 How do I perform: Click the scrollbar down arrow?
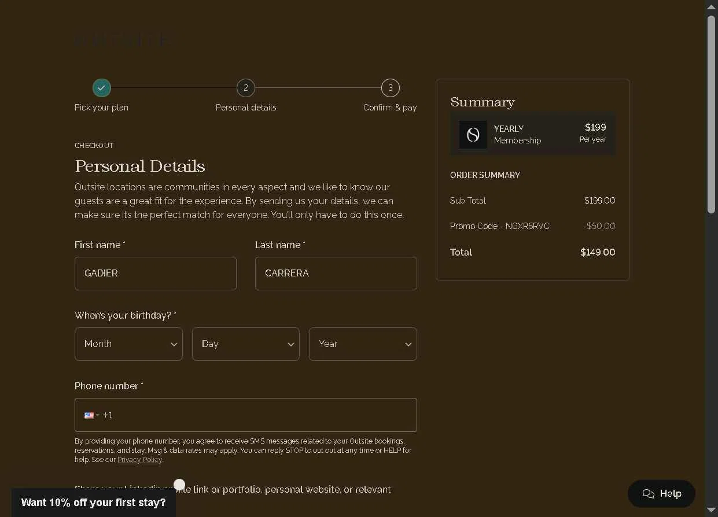point(711,510)
